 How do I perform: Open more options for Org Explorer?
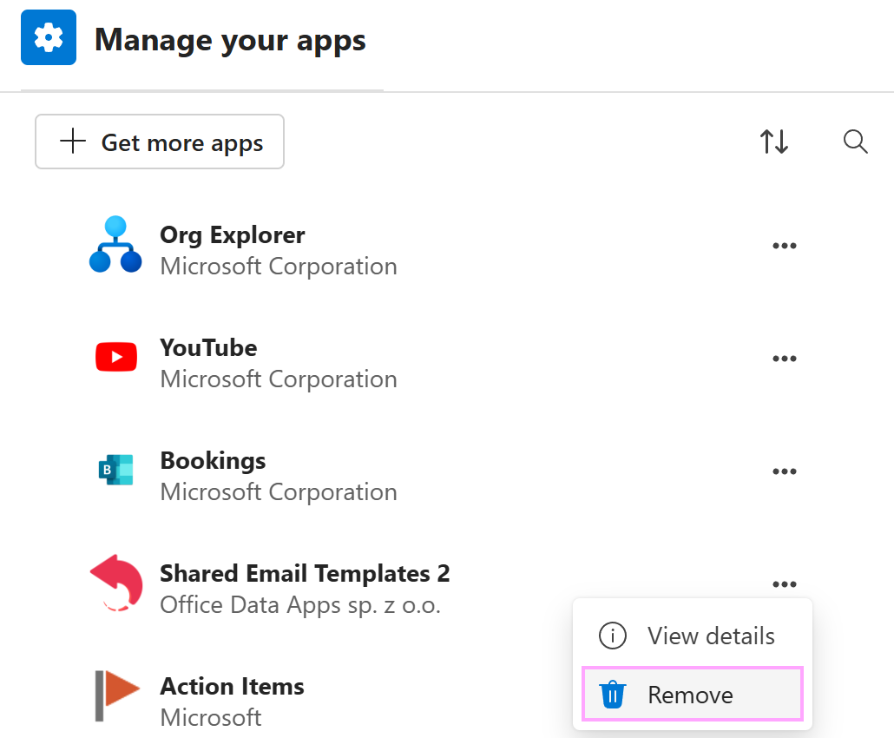784,245
